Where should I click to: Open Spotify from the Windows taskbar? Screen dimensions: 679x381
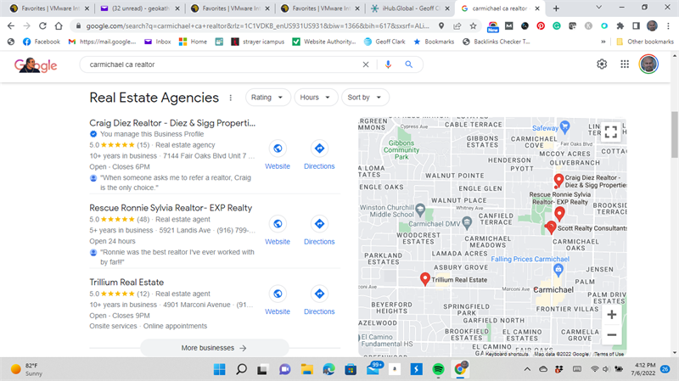click(438, 370)
